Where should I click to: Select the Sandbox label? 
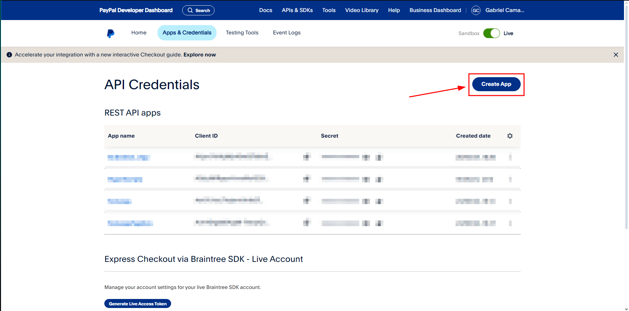click(x=469, y=33)
